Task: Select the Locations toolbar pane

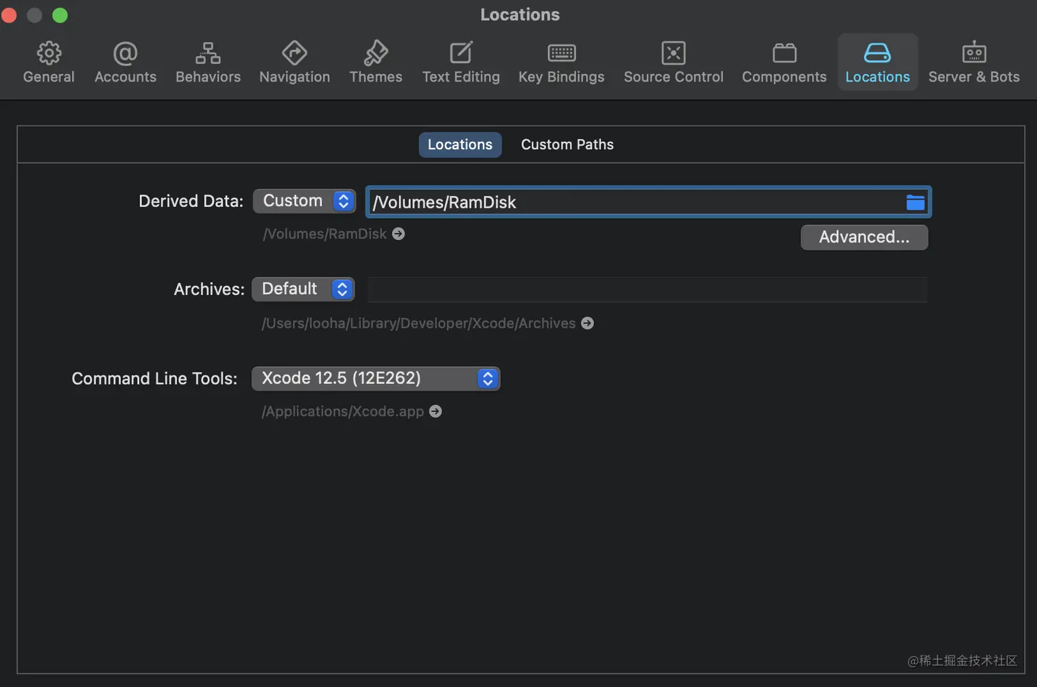Action: [877, 62]
